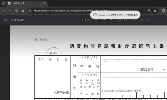Open the browser zoom magnifier in address bar
The image size is (167, 100).
click(149, 11)
